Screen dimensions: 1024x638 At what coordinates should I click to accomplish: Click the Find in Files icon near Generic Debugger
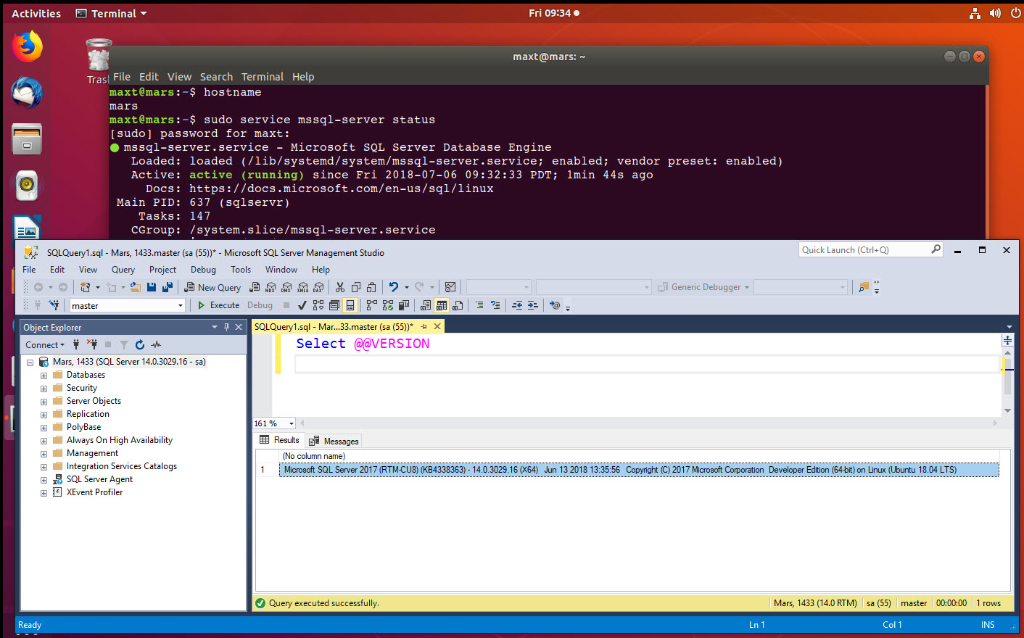click(863, 287)
